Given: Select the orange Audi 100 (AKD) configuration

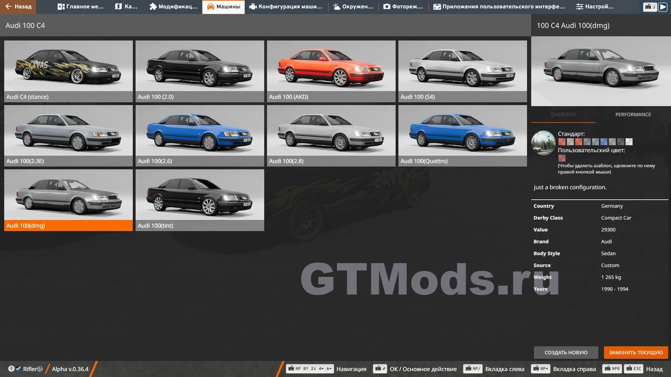Looking at the screenshot, I should 331,71.
